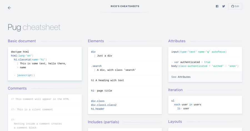Follow the 'Attributes' link after 'See:'

click(184, 77)
